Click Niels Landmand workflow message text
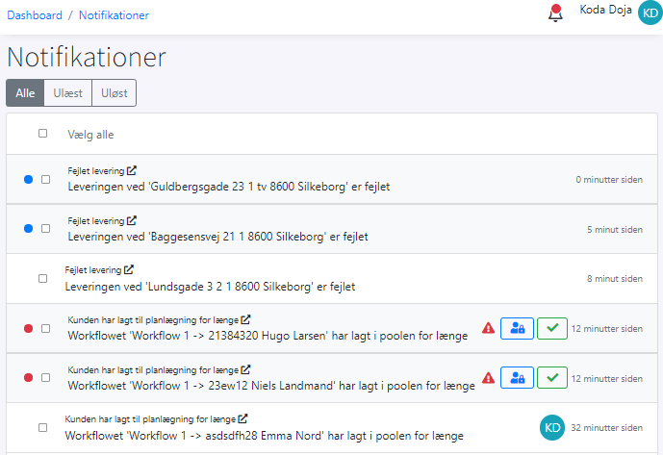This screenshot has height=455, width=663. tap(271, 386)
